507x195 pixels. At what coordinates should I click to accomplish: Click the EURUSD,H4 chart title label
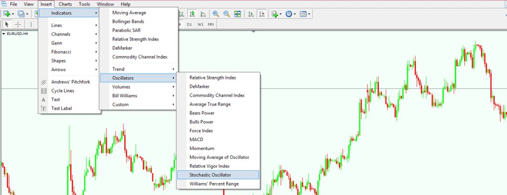click(17, 34)
